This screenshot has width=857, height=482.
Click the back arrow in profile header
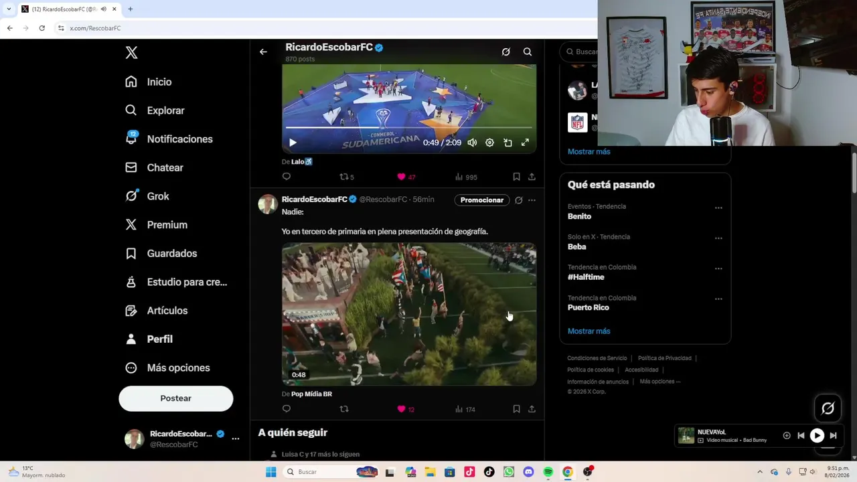(x=263, y=52)
